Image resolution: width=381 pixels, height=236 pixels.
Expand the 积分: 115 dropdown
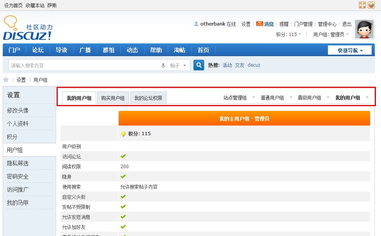pyautogui.click(x=289, y=34)
